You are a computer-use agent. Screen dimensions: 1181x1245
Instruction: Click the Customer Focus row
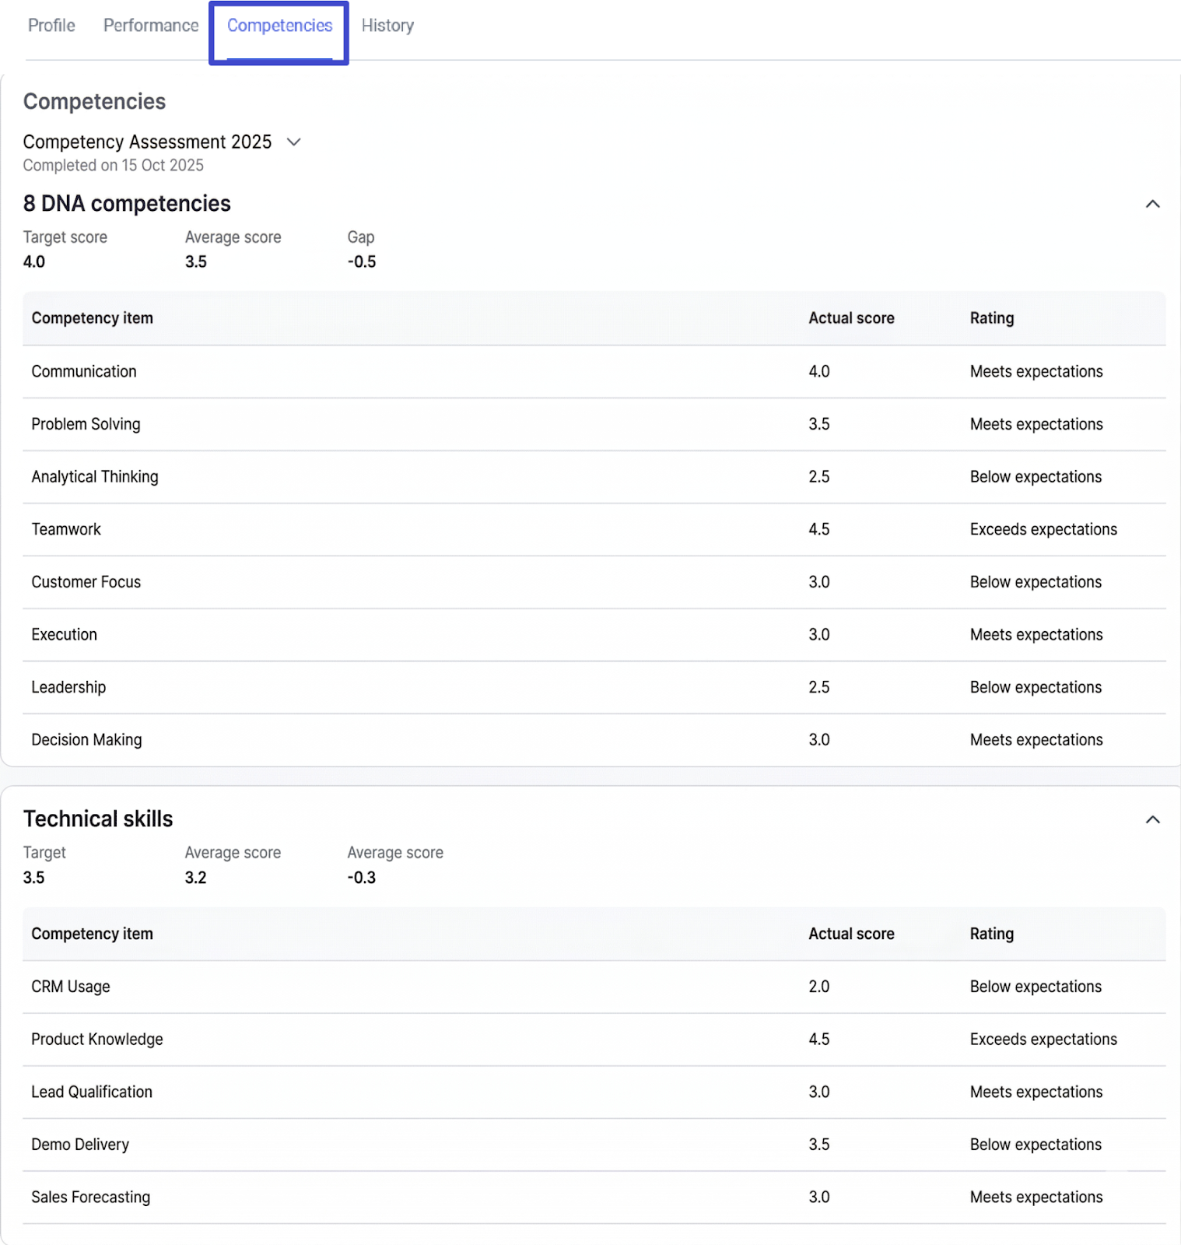pos(86,582)
